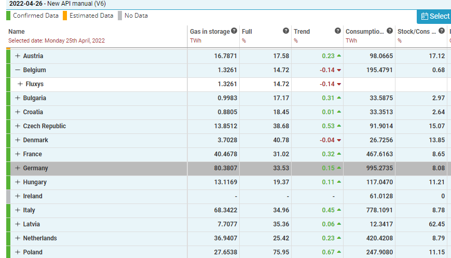Click the Netherlands country name
451x258 pixels.
tap(40, 238)
